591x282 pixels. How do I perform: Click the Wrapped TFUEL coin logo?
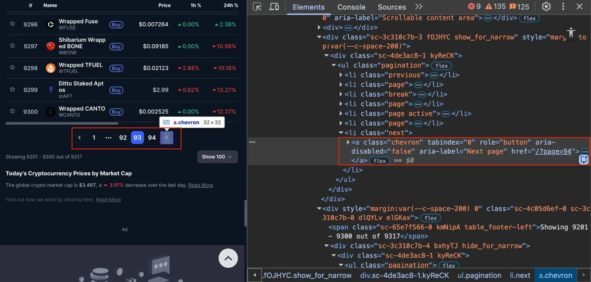point(51,68)
